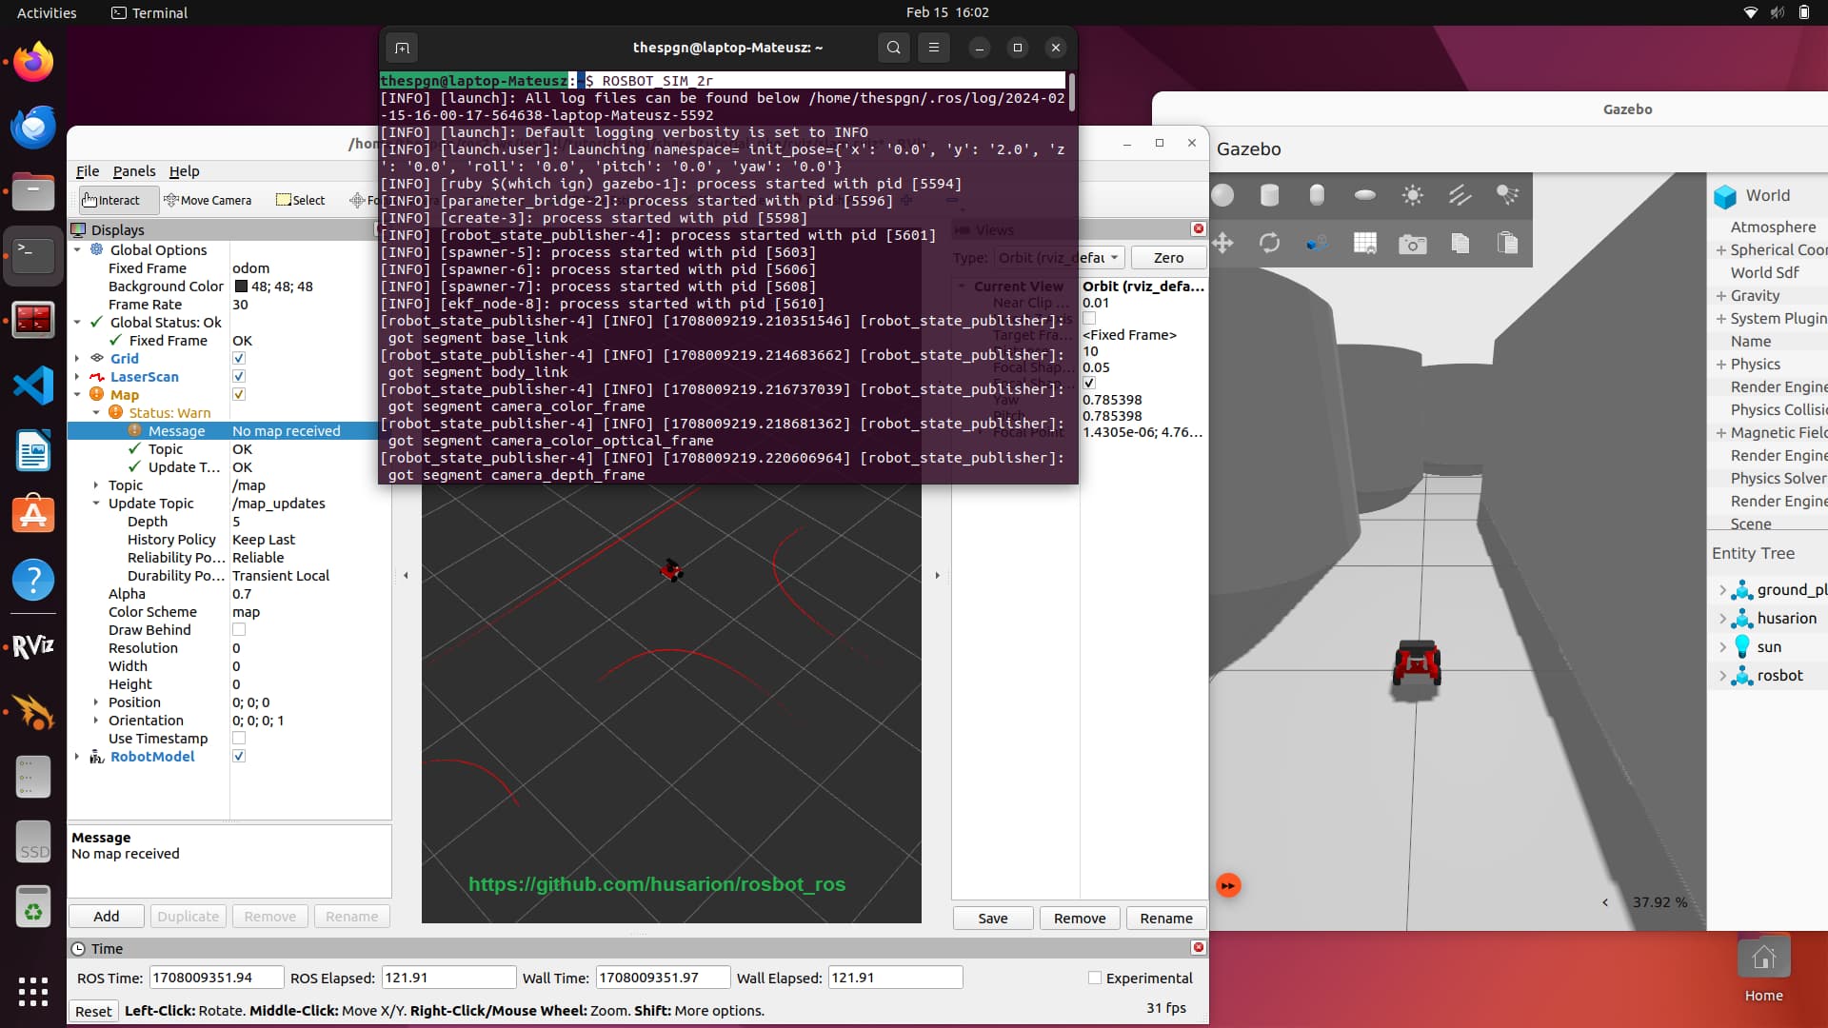Screen dimensions: 1828x1028
Task: Add a point light in Gazebo
Action: coord(1412,194)
